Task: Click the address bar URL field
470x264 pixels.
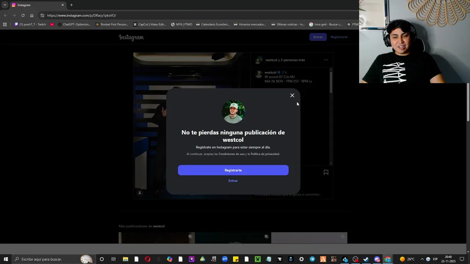Action: click(x=198, y=15)
